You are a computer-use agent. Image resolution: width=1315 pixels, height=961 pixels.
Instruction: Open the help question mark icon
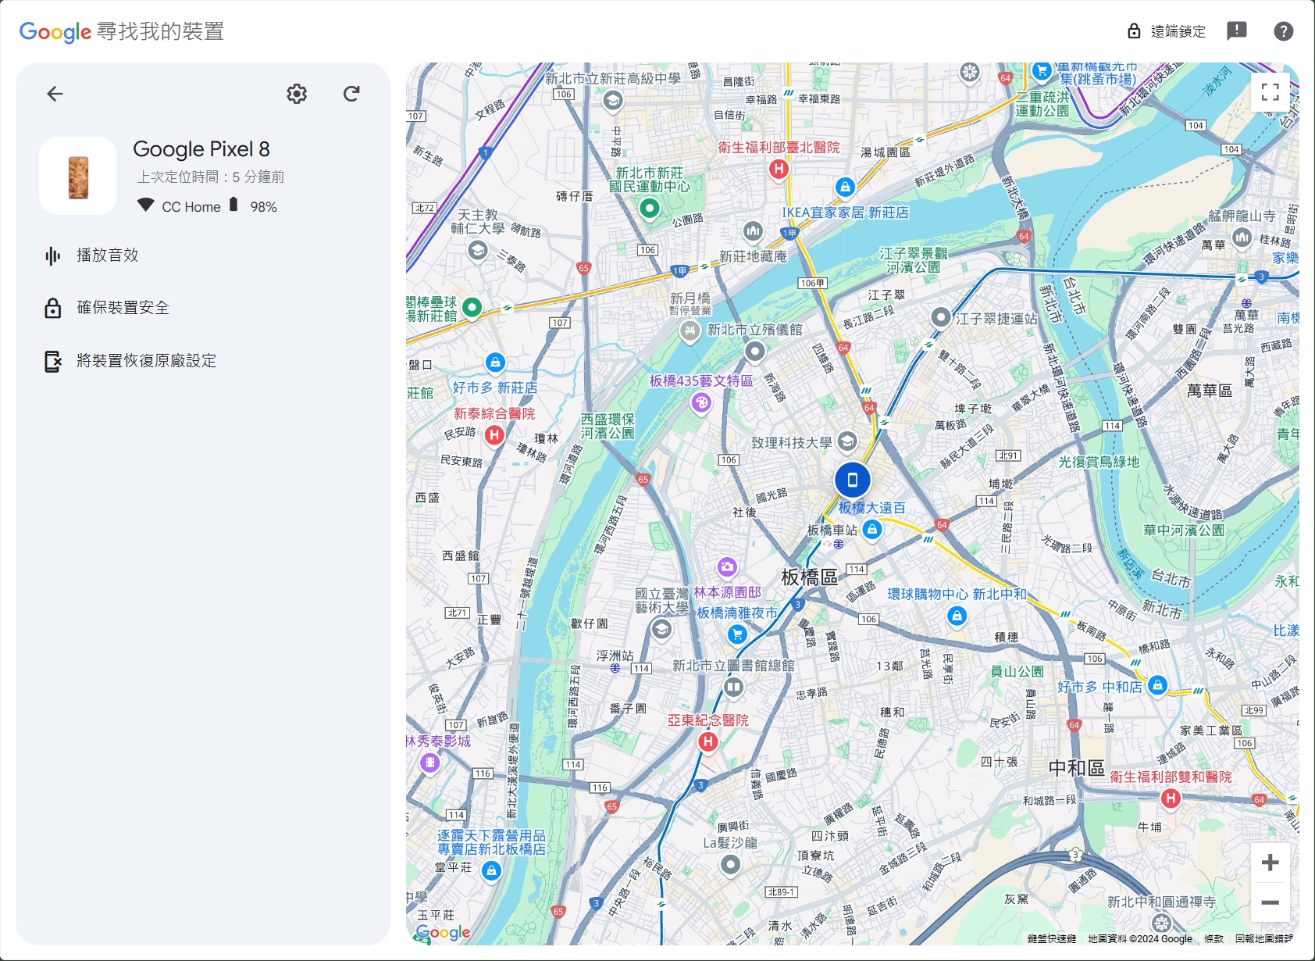tap(1283, 31)
